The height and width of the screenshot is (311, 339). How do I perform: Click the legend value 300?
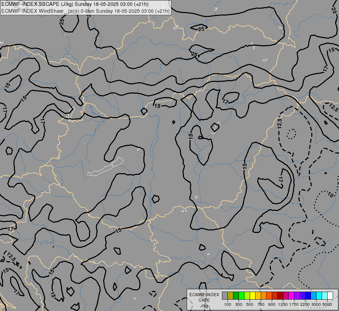(239, 304)
